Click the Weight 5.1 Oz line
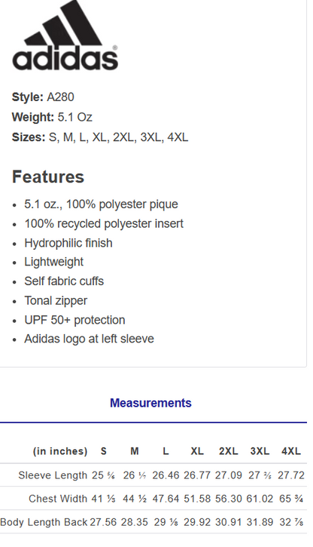The width and height of the screenshot is (313, 547). click(x=52, y=117)
